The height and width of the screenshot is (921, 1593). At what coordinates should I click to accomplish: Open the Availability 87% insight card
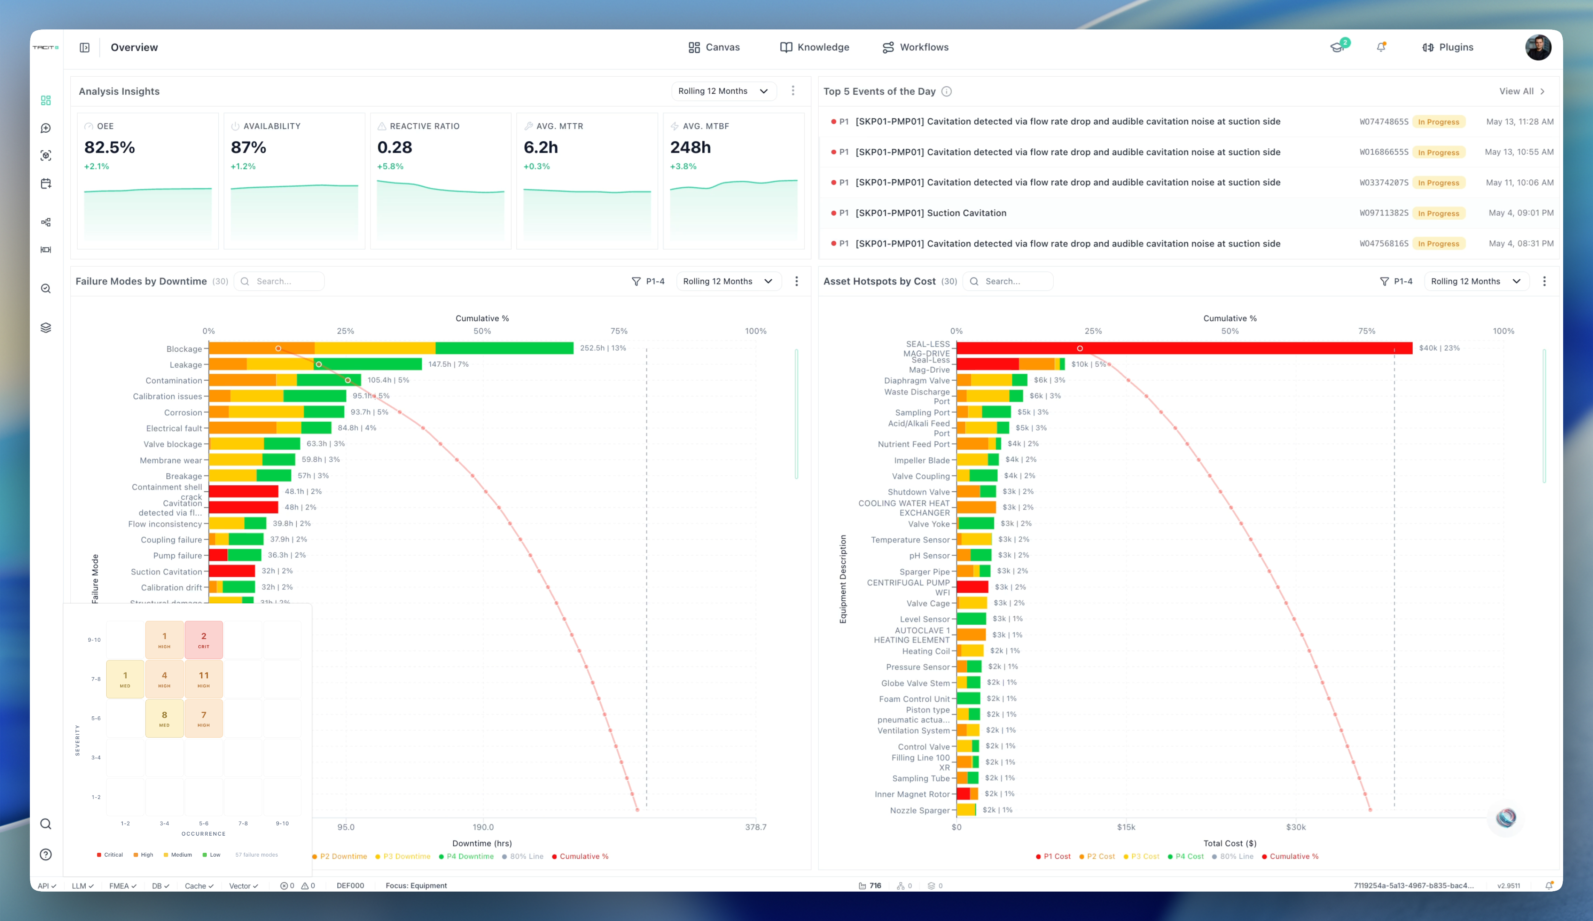[295, 181]
